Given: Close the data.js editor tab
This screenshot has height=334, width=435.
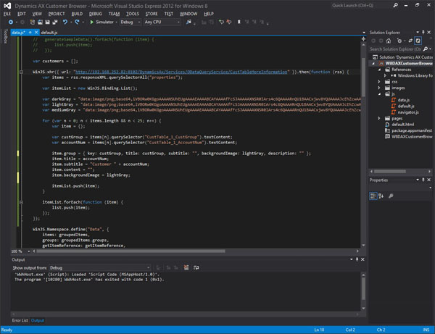Looking at the screenshot, I should (x=36, y=33).
